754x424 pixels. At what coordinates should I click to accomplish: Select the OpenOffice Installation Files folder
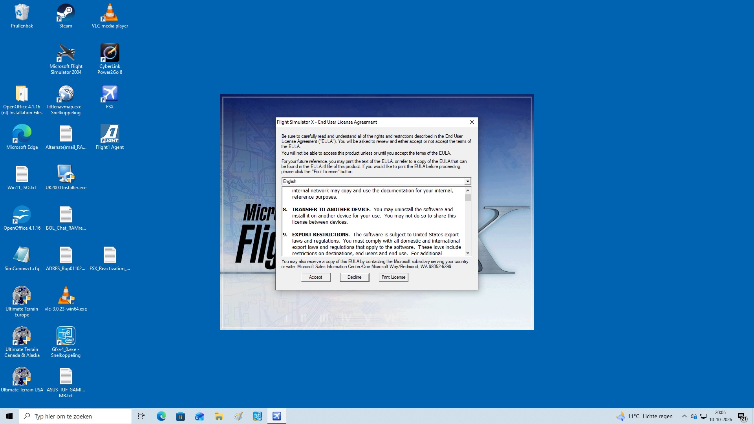click(x=22, y=100)
